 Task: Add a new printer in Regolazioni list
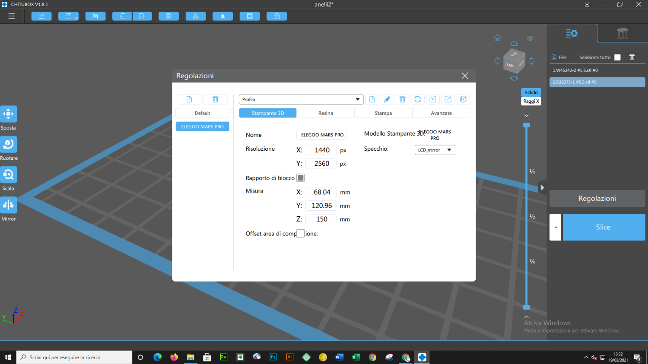tap(189, 99)
